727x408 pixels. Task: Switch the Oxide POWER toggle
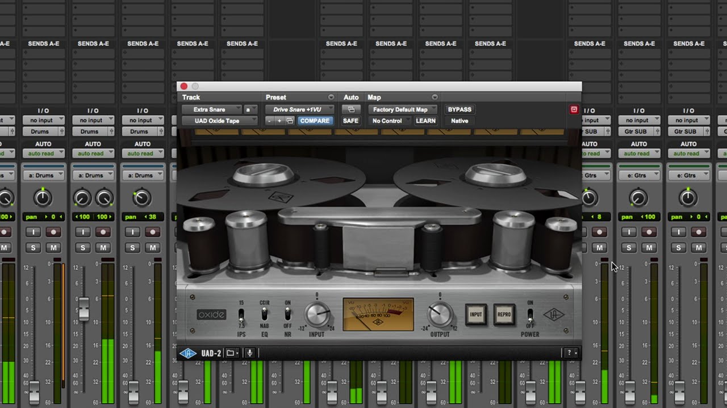pyautogui.click(x=530, y=314)
